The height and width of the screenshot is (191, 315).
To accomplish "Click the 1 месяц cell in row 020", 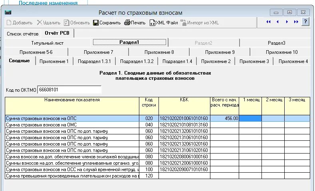I will 250,118.
